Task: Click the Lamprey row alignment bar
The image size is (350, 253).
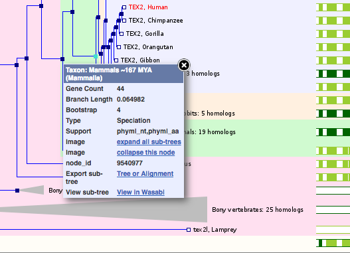Action: (333, 230)
